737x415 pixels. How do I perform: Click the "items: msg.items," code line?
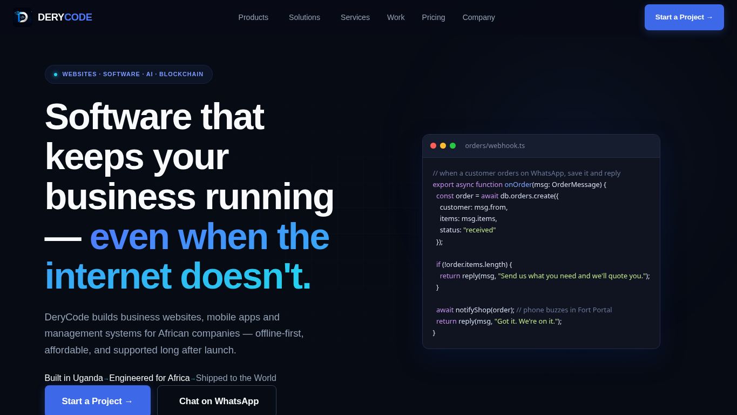(468, 219)
